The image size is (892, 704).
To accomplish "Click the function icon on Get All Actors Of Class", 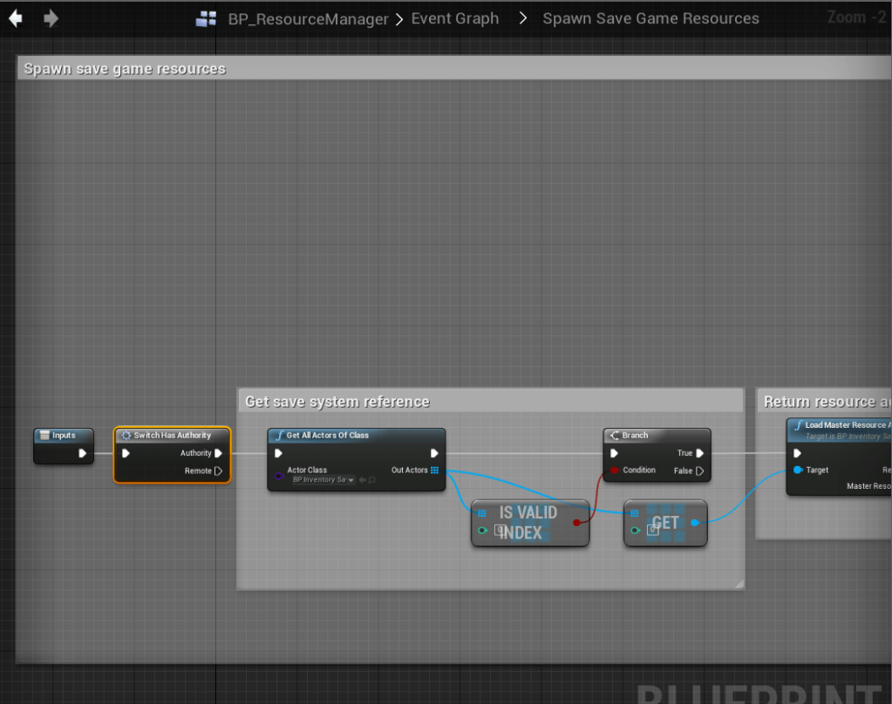I will pyautogui.click(x=279, y=436).
